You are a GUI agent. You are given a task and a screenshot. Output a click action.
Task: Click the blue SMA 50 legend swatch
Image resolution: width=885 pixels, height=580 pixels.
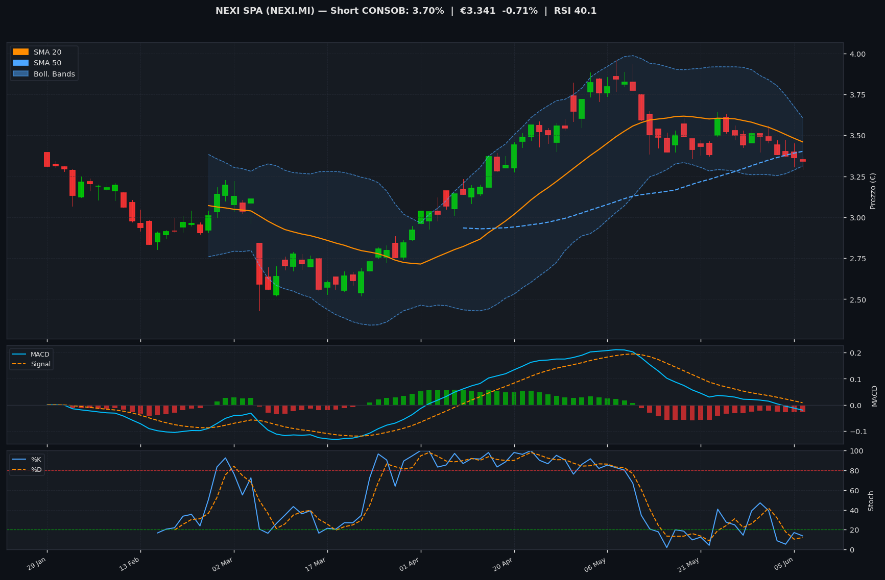tap(20, 63)
